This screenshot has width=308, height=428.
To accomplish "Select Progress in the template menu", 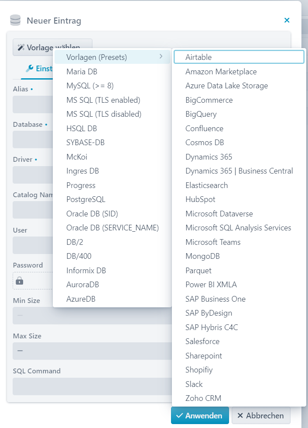I will point(112,185).
